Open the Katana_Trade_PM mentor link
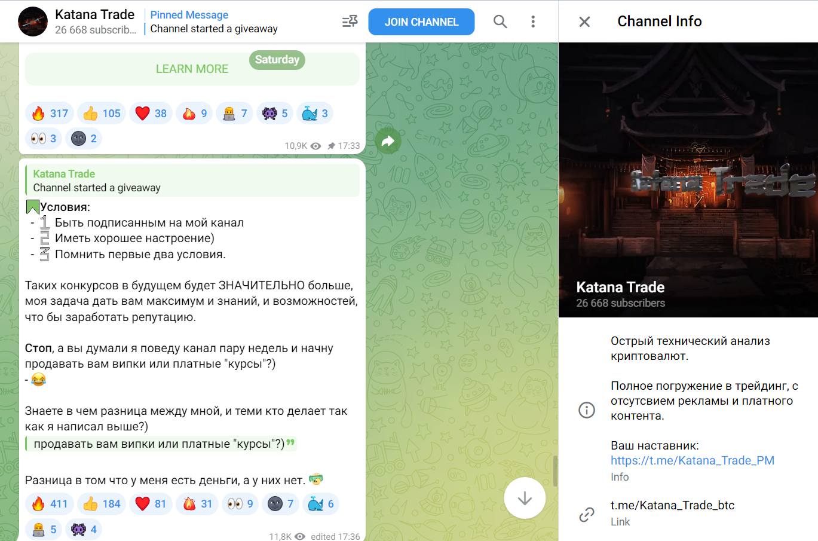Screen dimensions: 818x541 [693, 460]
